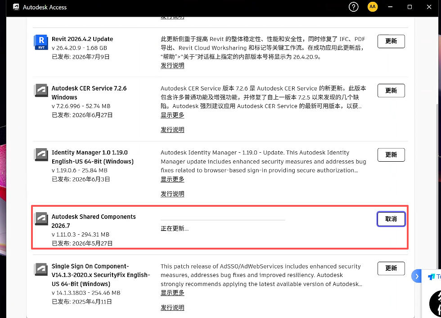This screenshot has height=318, width=441.
Task: Update Revit 2026.4.2 with 更新 button
Action: pyautogui.click(x=391, y=41)
